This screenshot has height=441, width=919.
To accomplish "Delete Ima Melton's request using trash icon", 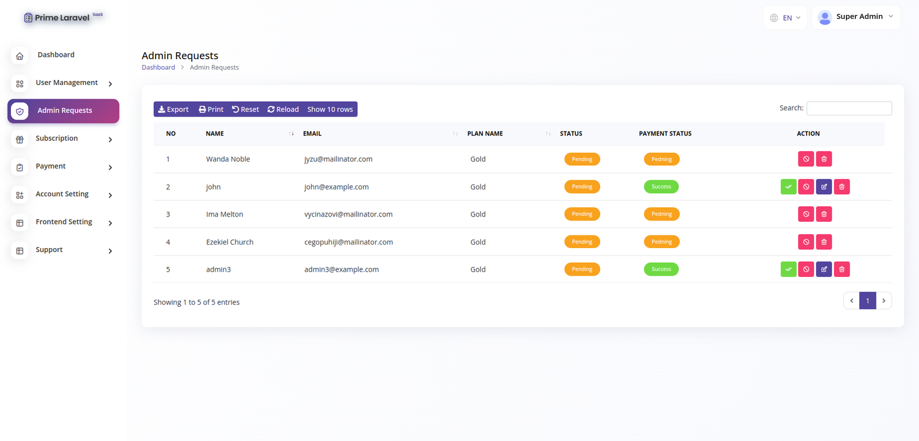I will tap(824, 214).
